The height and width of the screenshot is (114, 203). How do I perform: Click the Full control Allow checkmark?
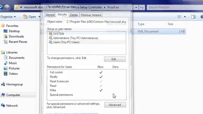tap(101, 73)
